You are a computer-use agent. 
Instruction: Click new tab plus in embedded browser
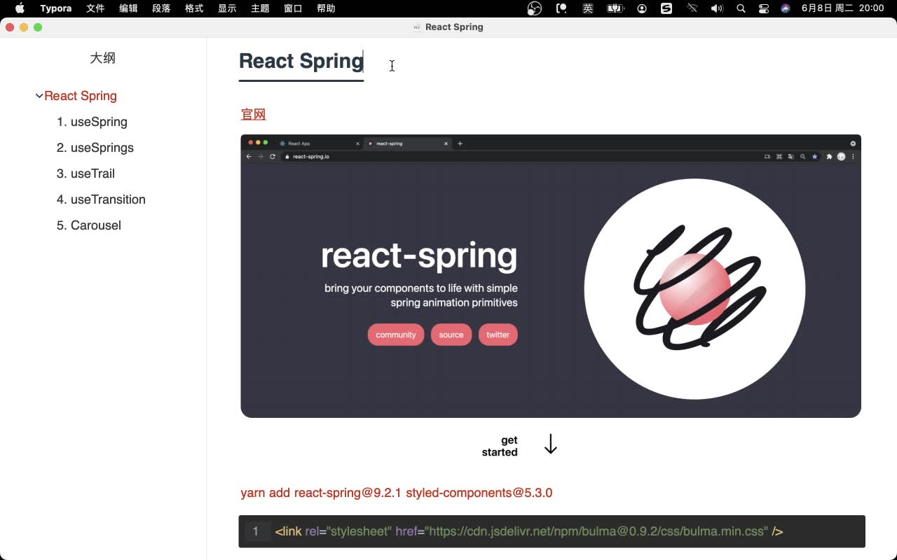[x=460, y=143]
